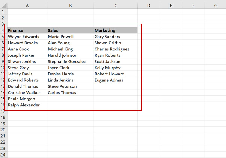Screen dimensions: 226x158
Task: Select the Ralph Alexander cell
Action: (27, 105)
